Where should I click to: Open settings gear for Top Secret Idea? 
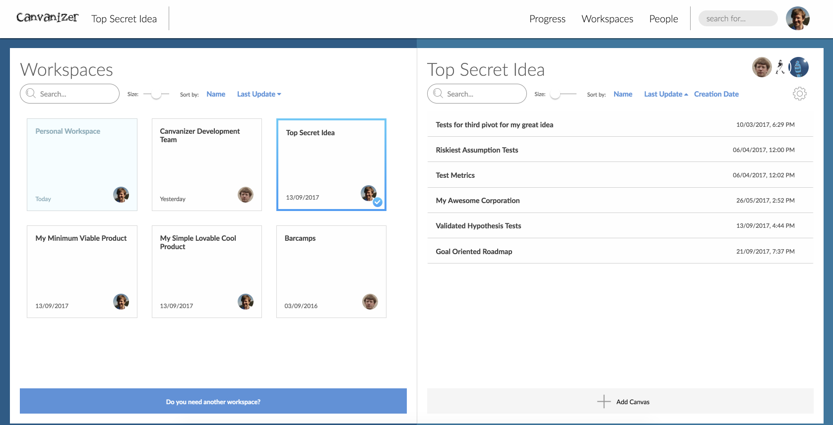(x=799, y=94)
